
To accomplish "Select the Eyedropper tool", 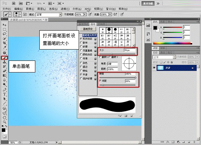I will (x=4, y=47).
